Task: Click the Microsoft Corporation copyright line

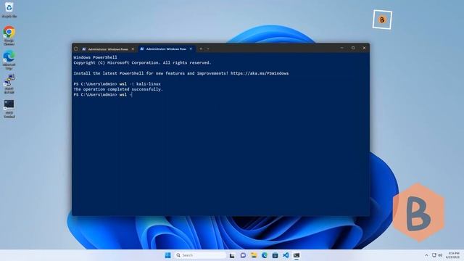Action: click(x=142, y=63)
